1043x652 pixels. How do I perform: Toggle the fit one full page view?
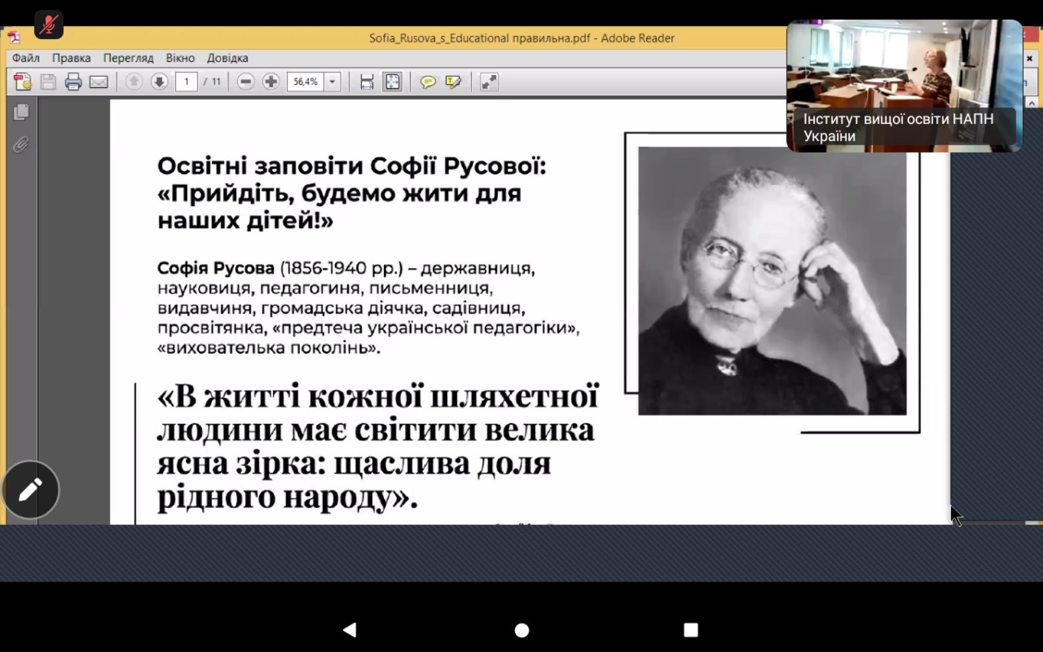coord(392,82)
